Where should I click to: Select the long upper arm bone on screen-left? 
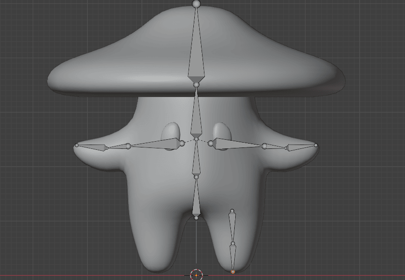[159, 144]
